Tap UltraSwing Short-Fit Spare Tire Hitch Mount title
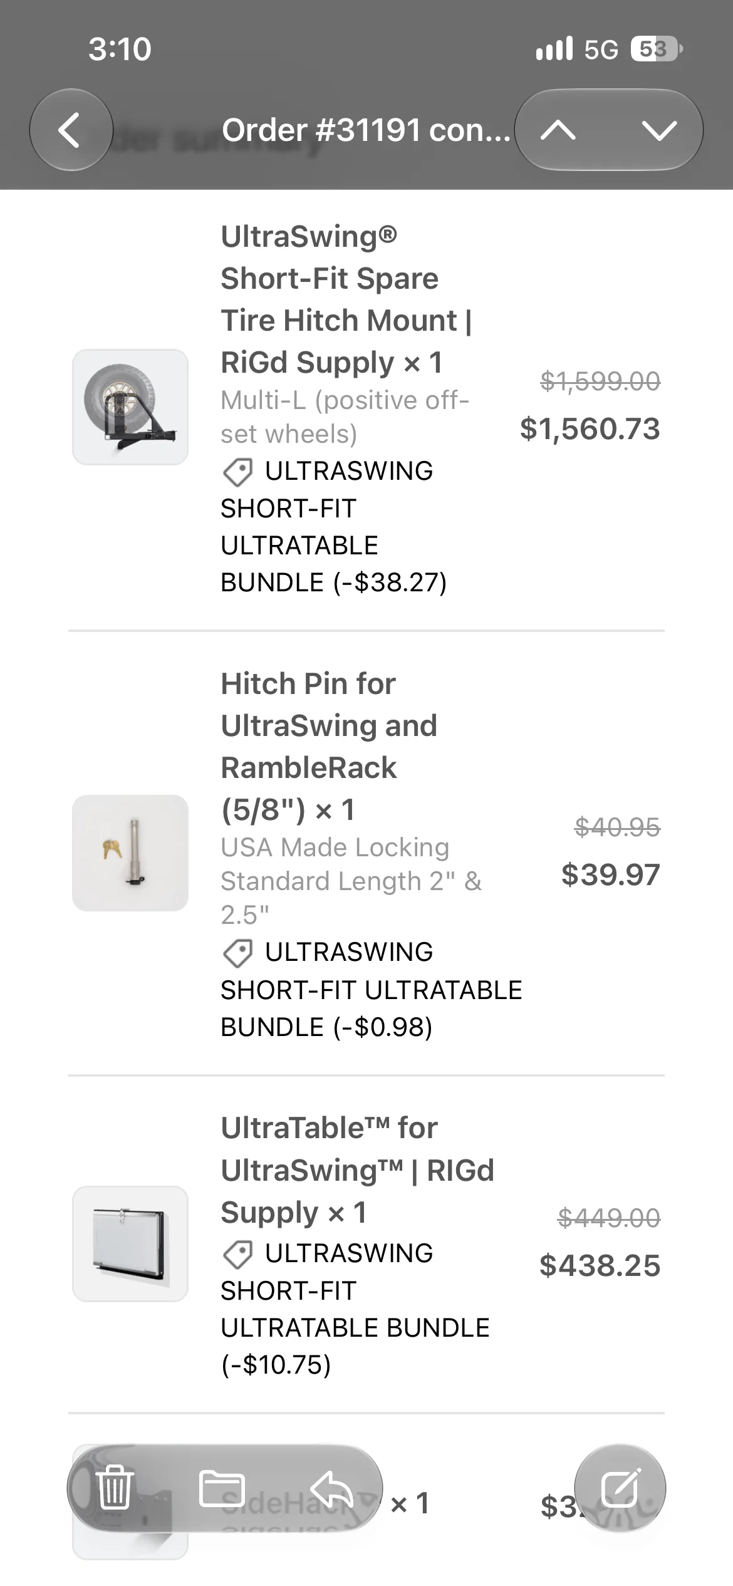Screen dimensions: 733x1586 [x=346, y=299]
